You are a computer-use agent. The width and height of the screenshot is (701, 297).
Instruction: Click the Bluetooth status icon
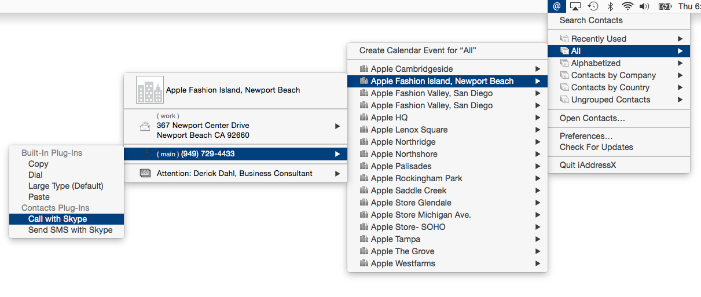pos(610,6)
